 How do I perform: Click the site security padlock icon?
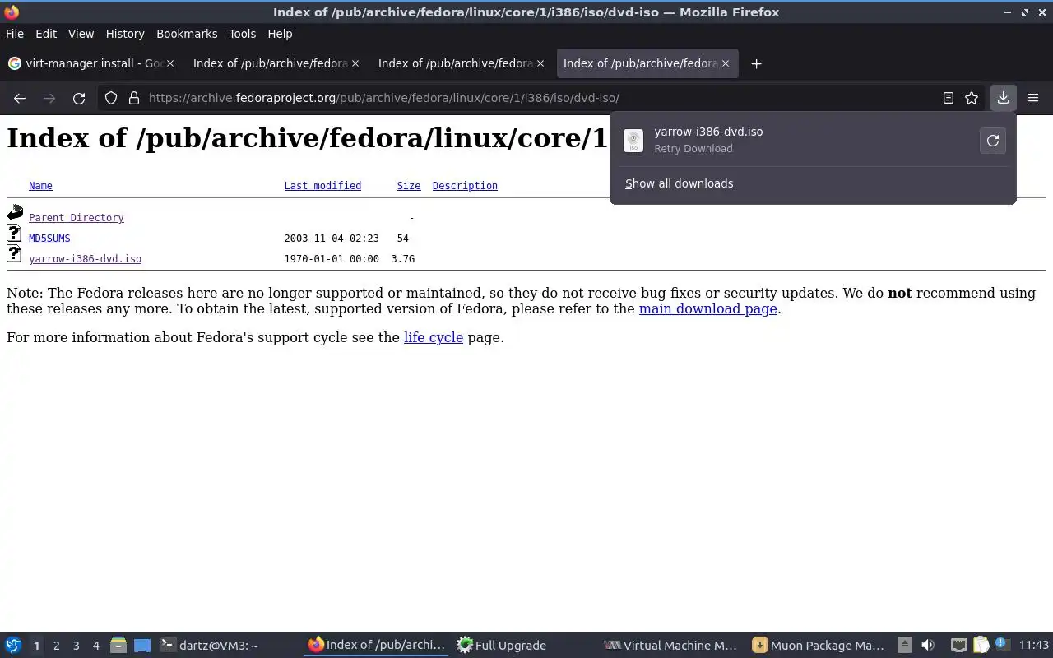(134, 98)
